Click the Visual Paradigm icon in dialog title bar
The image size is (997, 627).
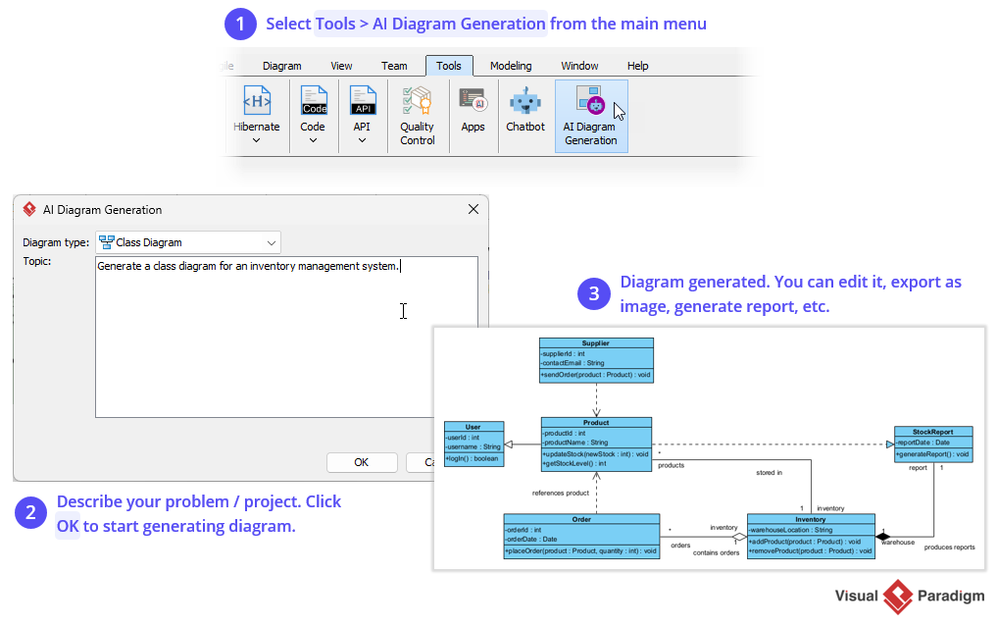pos(28,209)
